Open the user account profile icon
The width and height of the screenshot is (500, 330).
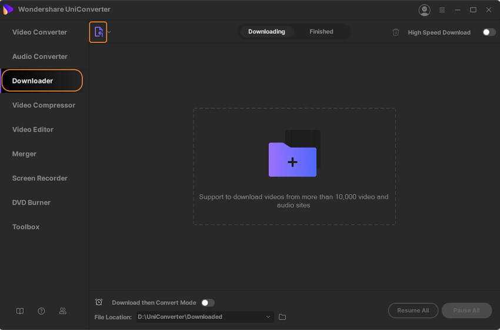[424, 10]
